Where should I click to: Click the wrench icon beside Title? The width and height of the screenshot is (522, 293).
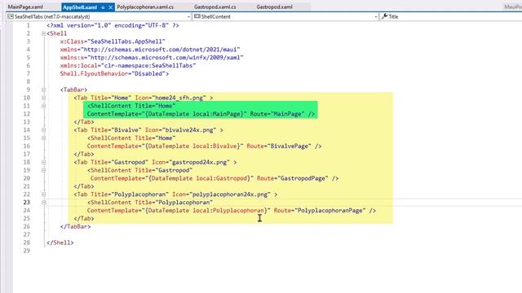(x=384, y=16)
